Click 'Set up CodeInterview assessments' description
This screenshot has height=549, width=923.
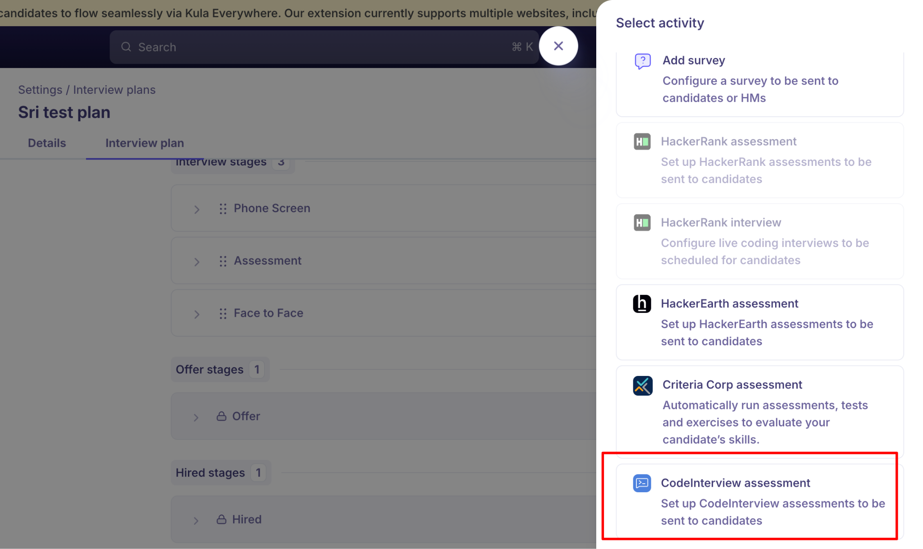pos(773,512)
